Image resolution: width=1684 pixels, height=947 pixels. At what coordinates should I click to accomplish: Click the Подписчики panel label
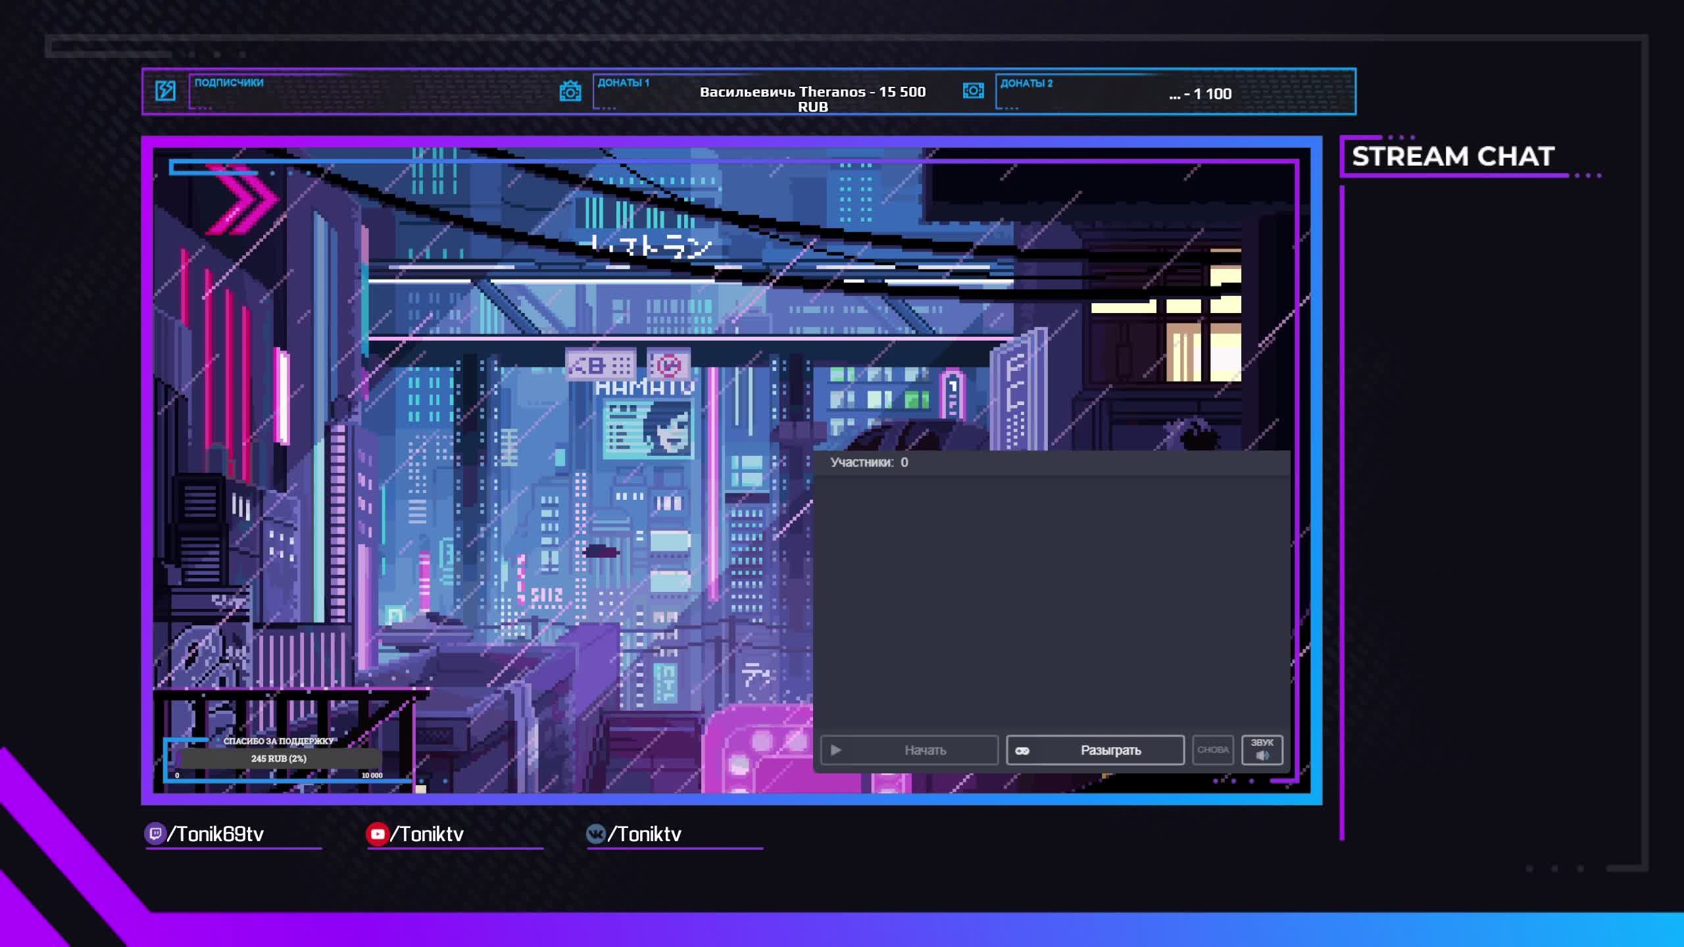228,83
